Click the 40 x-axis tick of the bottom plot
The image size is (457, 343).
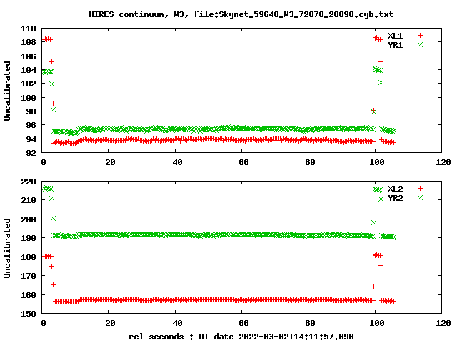coord(177,323)
